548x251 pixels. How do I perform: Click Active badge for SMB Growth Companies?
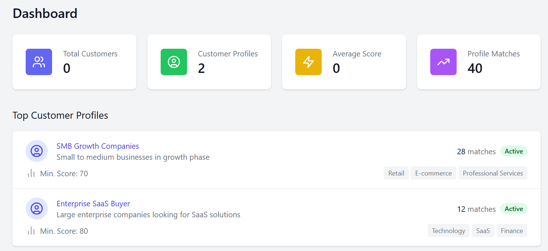click(514, 151)
